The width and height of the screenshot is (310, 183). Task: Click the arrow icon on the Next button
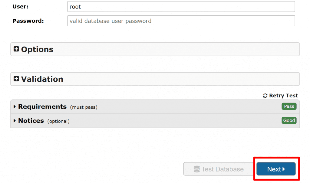[284, 169]
